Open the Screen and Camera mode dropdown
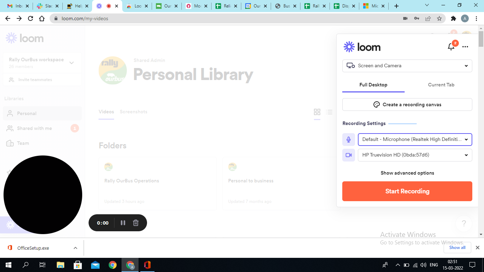The height and width of the screenshot is (272, 484). (407, 66)
